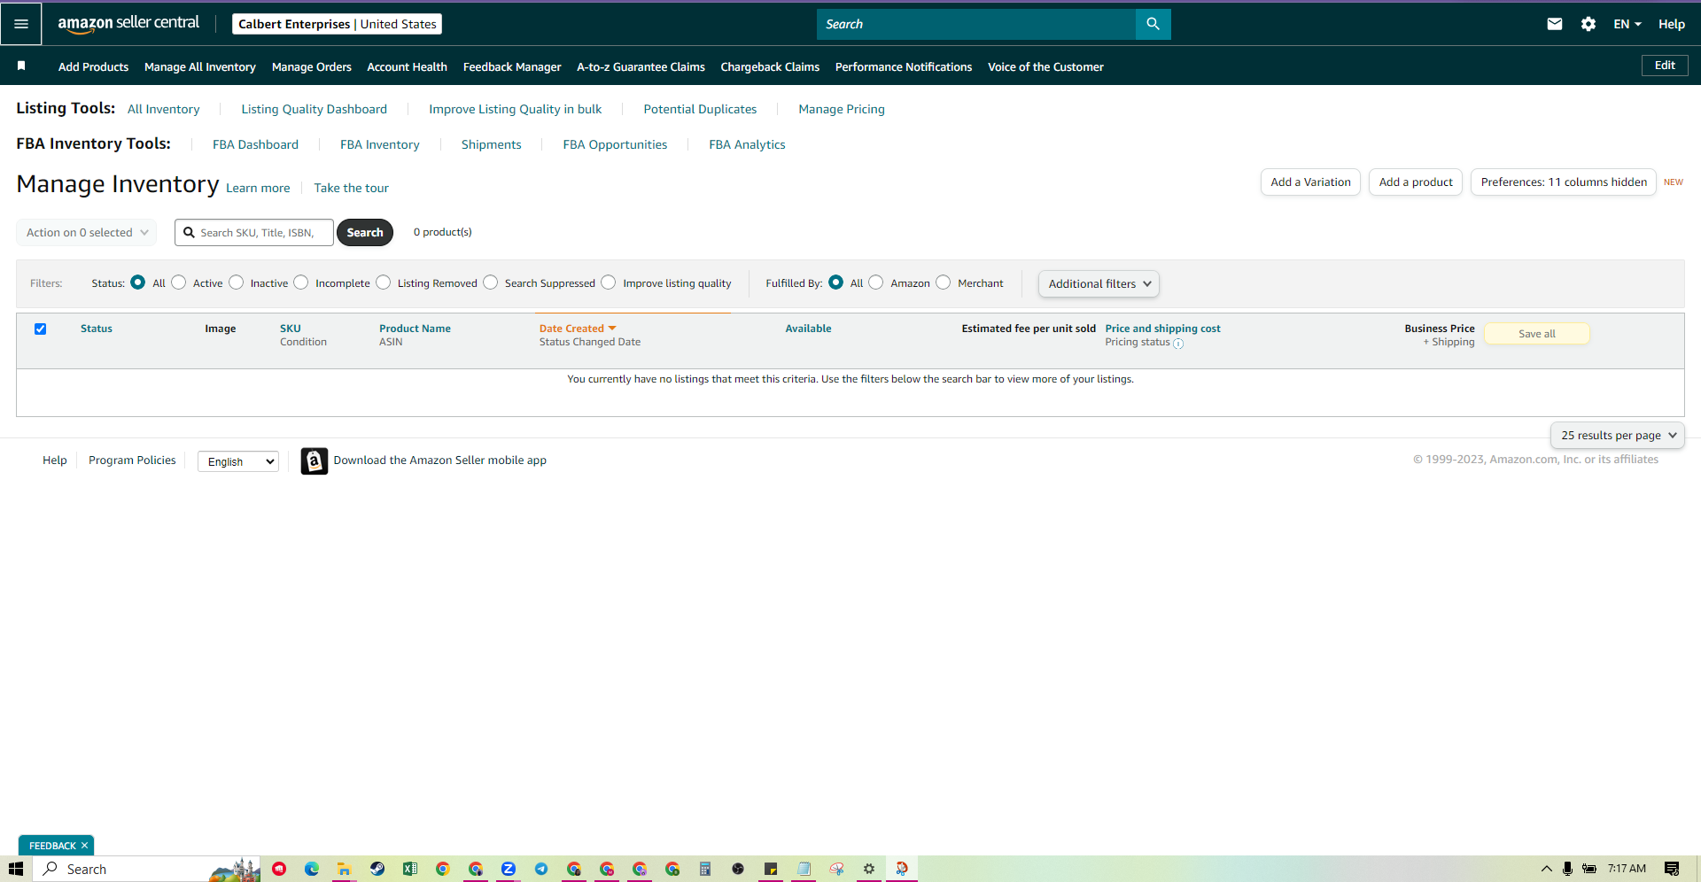Open the settings gear in the header

click(1588, 24)
